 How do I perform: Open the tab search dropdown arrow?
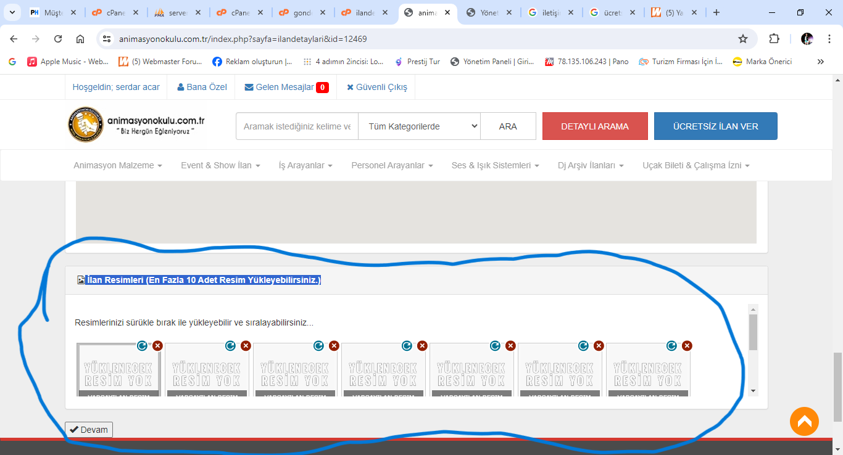click(12, 12)
